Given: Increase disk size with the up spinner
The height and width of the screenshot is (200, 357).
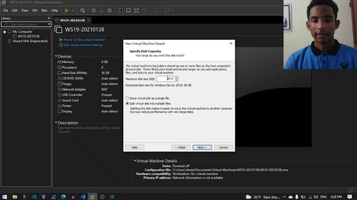Looking at the screenshot, I should 176,77.
